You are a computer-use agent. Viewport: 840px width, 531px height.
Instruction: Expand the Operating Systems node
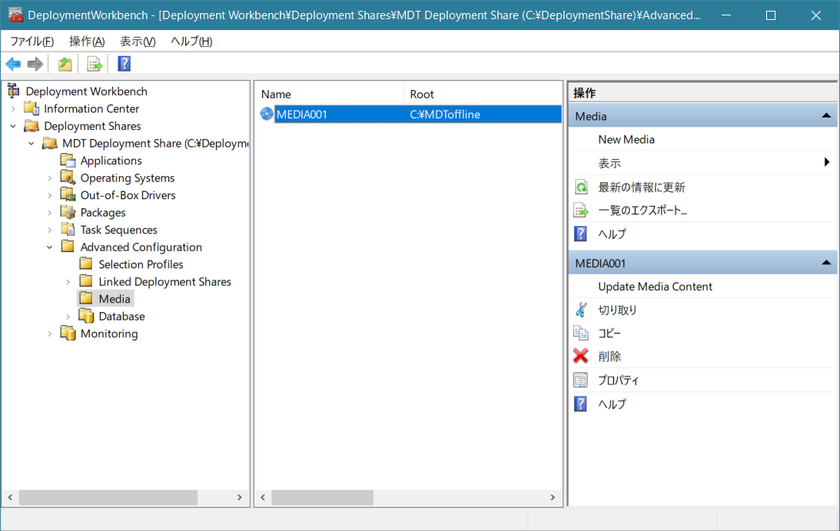50,178
